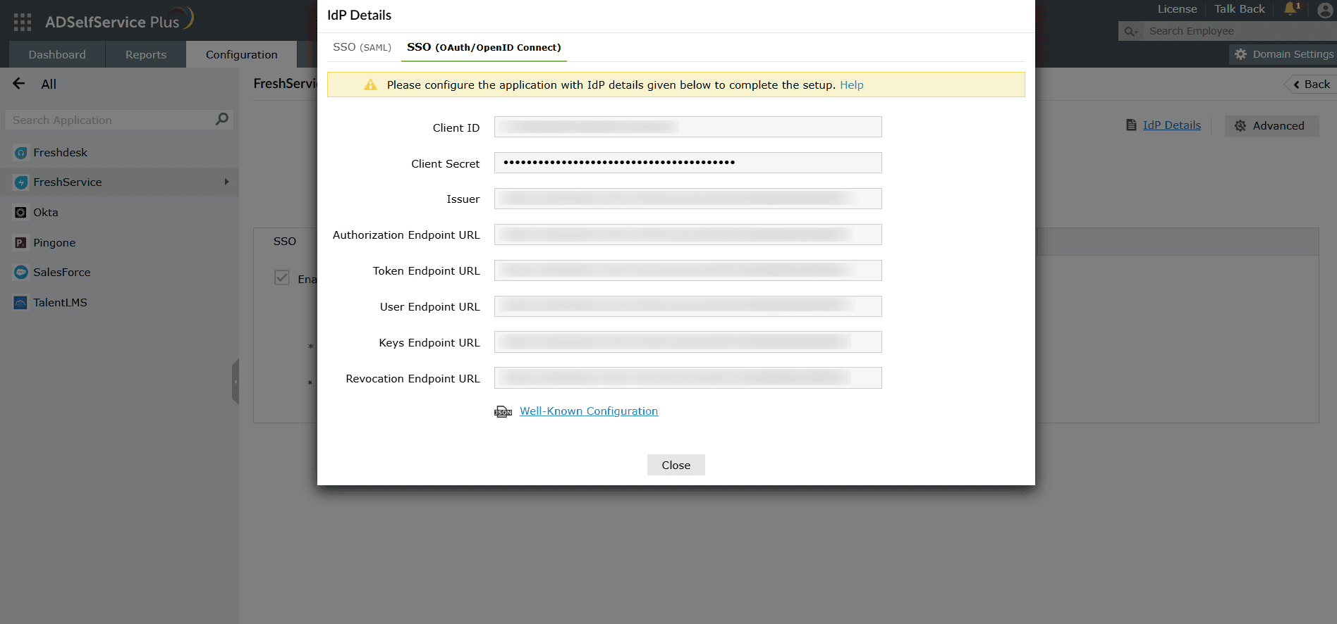Image resolution: width=1337 pixels, height=624 pixels.
Task: Click the SalesForce app icon
Action: click(20, 272)
